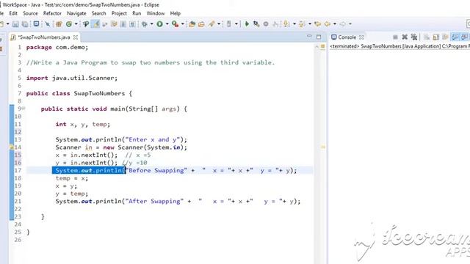Close the Console view tab
Image resolution: width=470 pixels, height=264 pixels.
tap(361, 37)
